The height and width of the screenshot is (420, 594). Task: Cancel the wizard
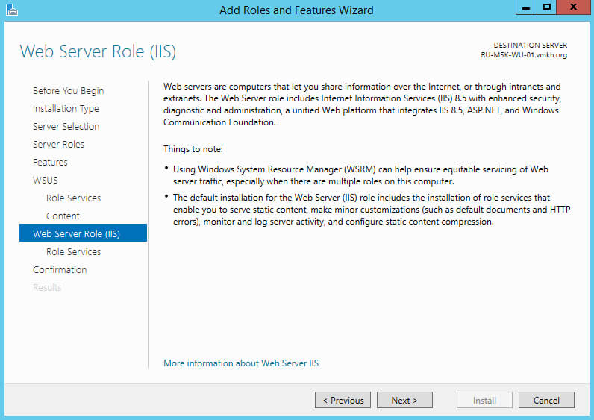point(546,400)
